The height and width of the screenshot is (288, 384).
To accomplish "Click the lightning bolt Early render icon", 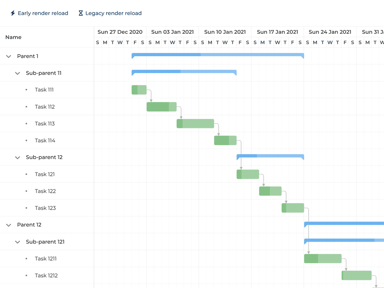I will (13, 13).
